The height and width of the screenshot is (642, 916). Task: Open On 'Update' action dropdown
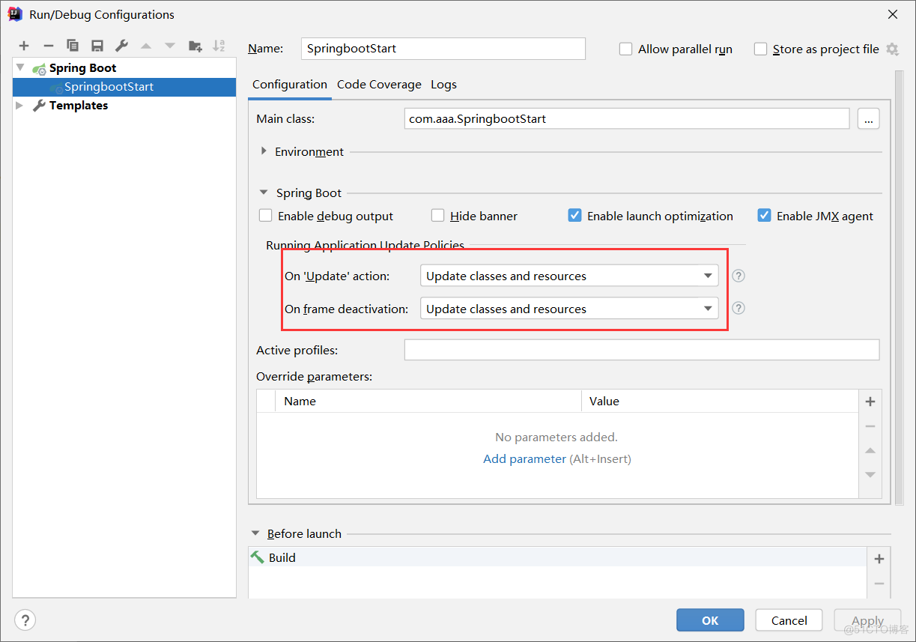click(x=569, y=276)
